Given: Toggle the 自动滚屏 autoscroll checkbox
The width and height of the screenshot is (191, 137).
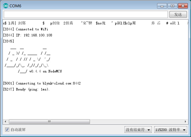Looking at the screenshot, I should click(7, 130).
